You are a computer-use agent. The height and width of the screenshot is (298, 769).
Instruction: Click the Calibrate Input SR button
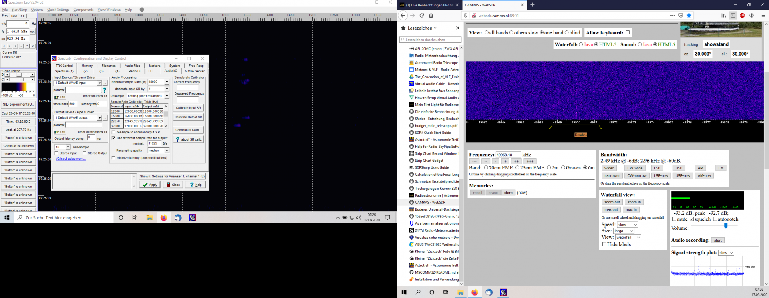(188, 108)
